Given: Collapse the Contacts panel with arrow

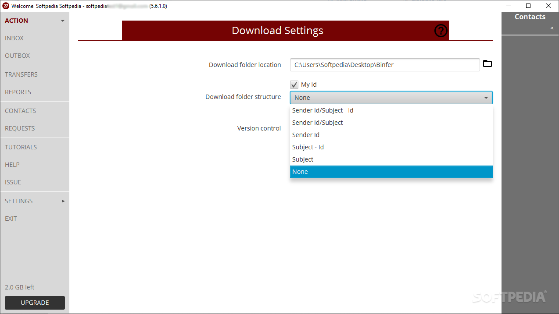Looking at the screenshot, I should pos(552,28).
